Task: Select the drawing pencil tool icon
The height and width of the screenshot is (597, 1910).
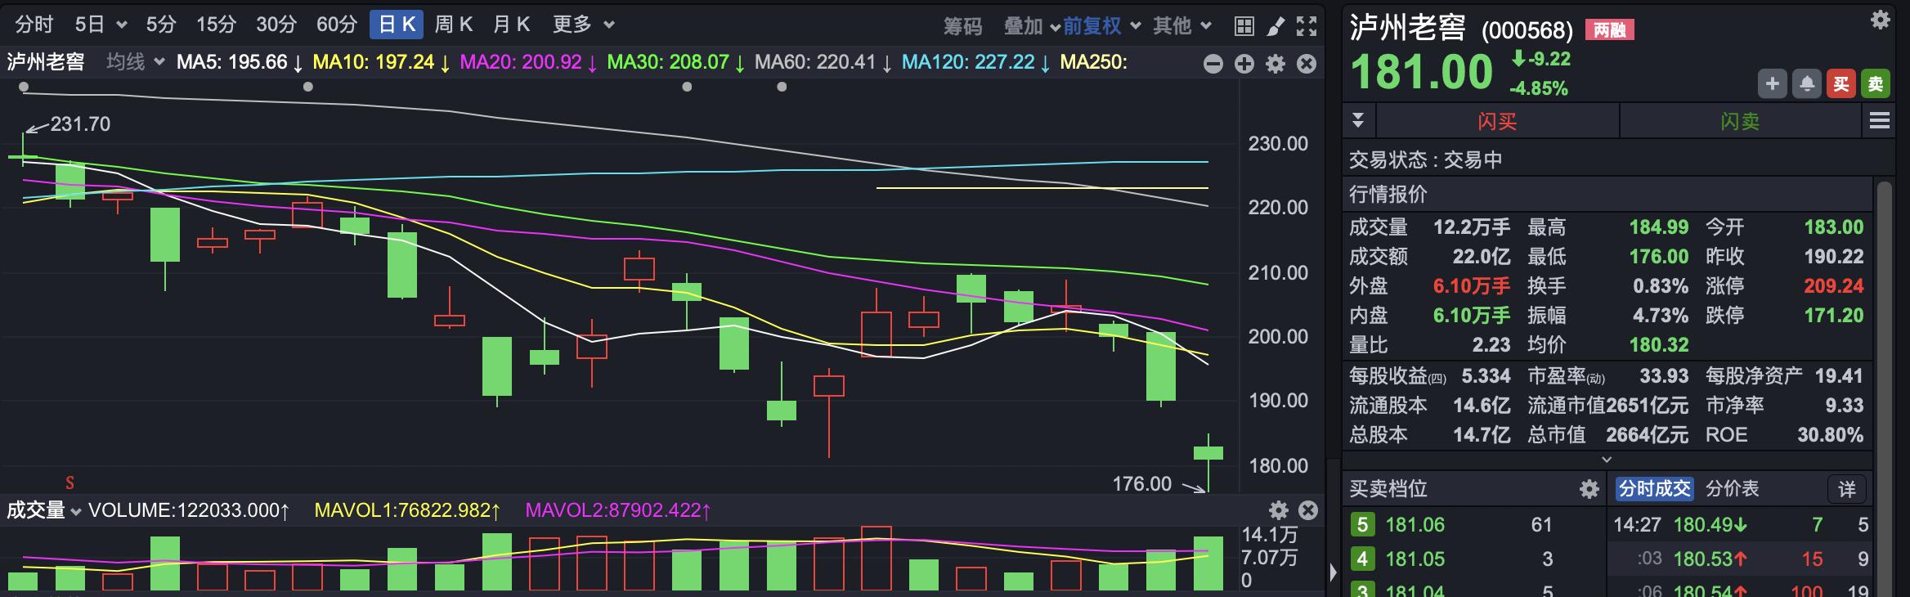Action: (x=1276, y=26)
